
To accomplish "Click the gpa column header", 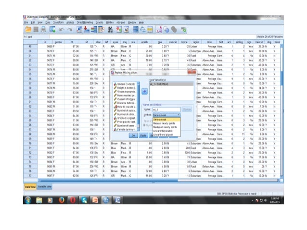I will click(x=160, y=42).
